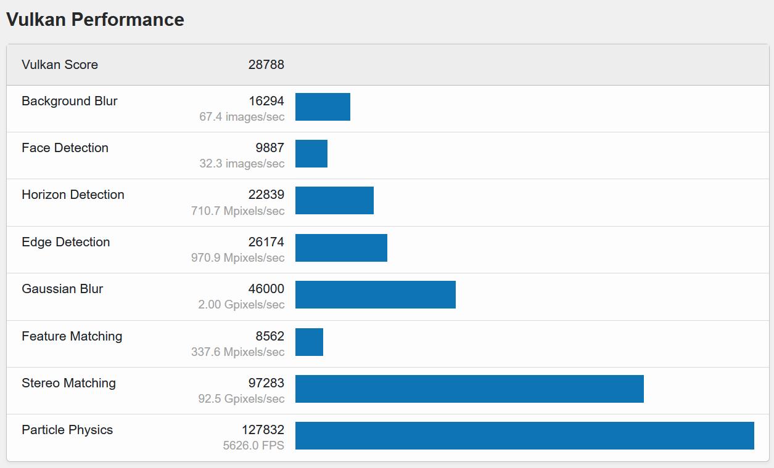Click the Vulkan Score label

click(60, 65)
